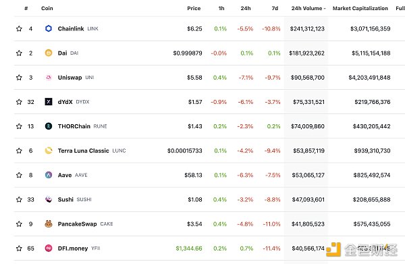This screenshot has height=264, width=405.
Task: Click the Dai coin logo icon
Action: click(x=49, y=53)
